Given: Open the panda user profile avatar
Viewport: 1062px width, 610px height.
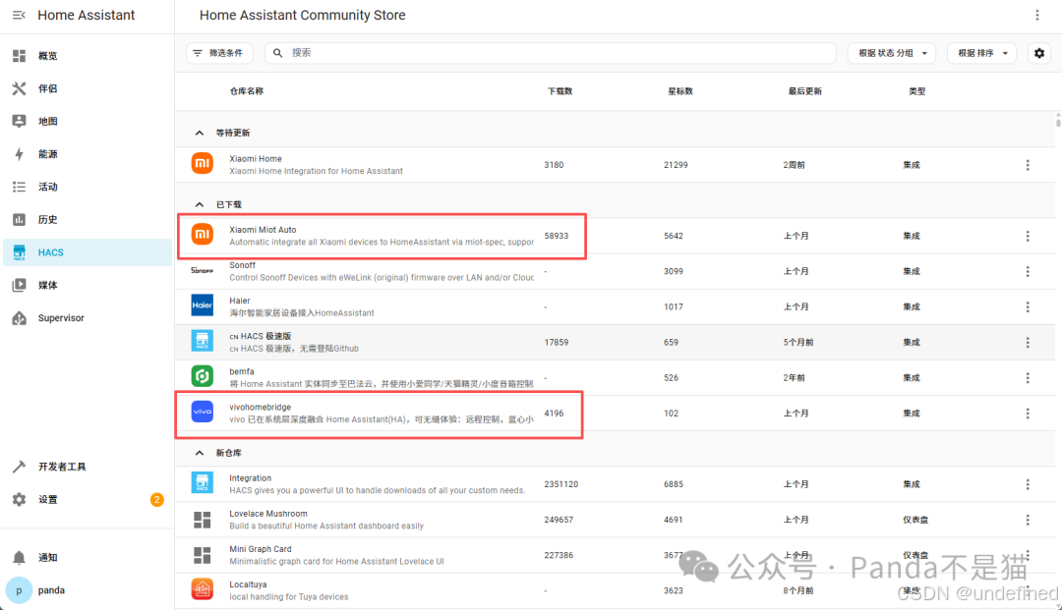Looking at the screenshot, I should coord(19,590).
